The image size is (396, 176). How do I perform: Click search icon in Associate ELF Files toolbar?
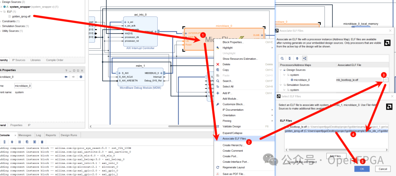(x=282, y=58)
